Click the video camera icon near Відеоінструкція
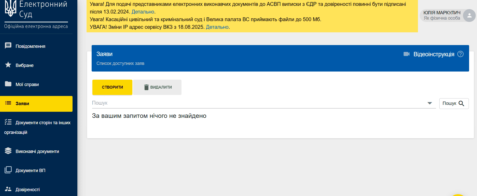Screen dimensions: 477x196 point(406,54)
